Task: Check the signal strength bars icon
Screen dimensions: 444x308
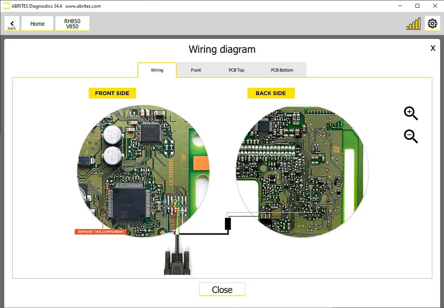Action: (414, 24)
